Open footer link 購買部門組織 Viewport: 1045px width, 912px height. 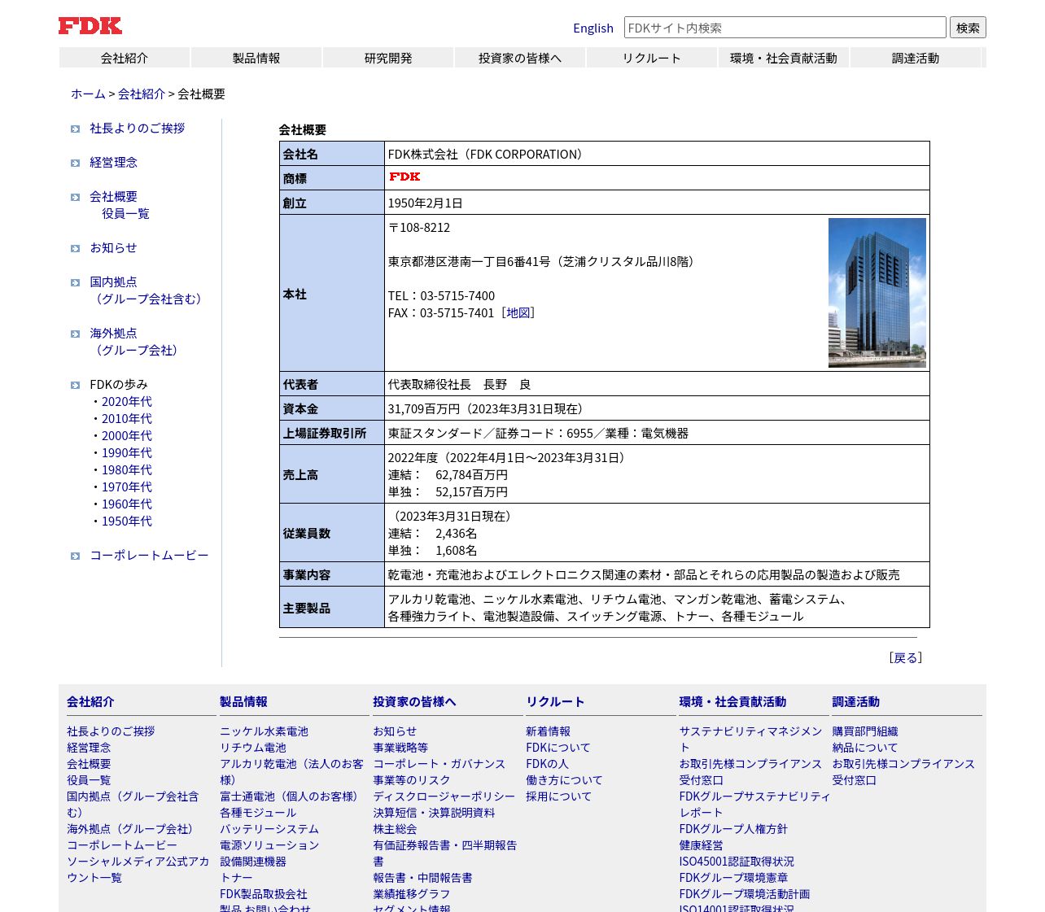pos(865,732)
